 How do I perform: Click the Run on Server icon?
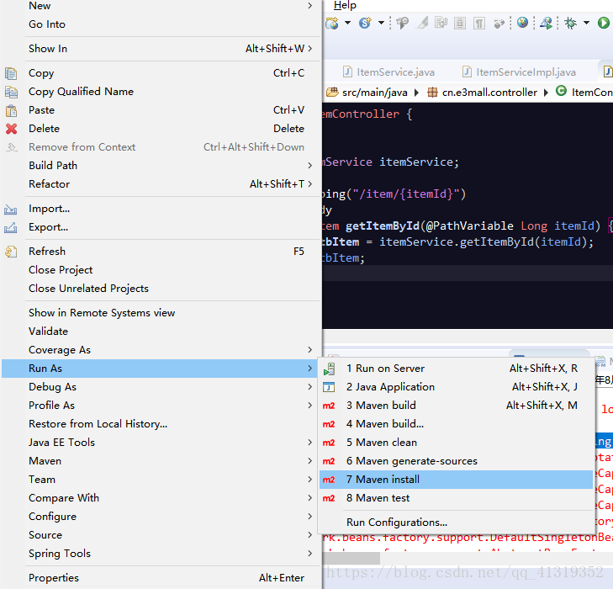pos(329,369)
